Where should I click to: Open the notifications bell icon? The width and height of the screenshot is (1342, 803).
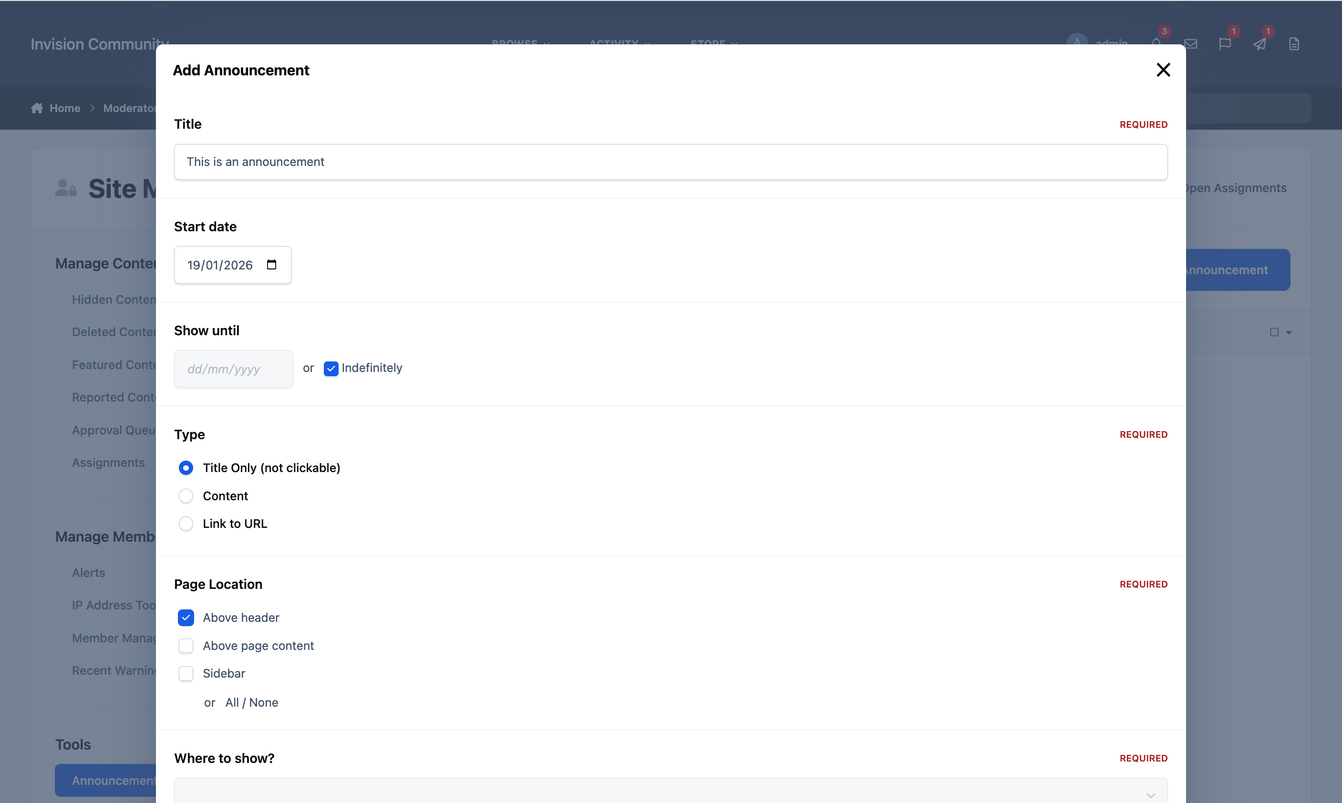coord(1156,43)
